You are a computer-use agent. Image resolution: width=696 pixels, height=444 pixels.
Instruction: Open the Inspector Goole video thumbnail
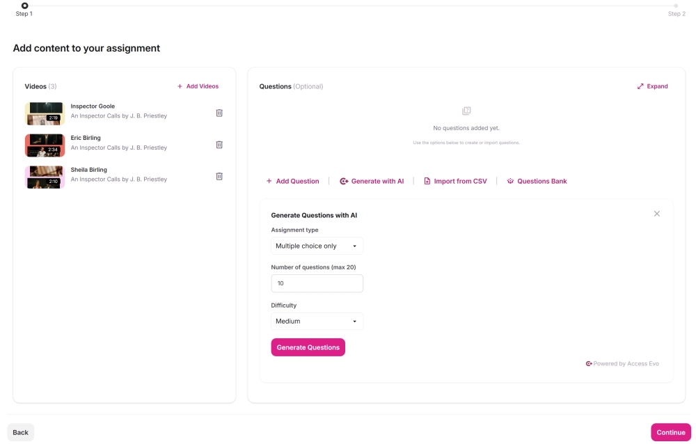45,113
